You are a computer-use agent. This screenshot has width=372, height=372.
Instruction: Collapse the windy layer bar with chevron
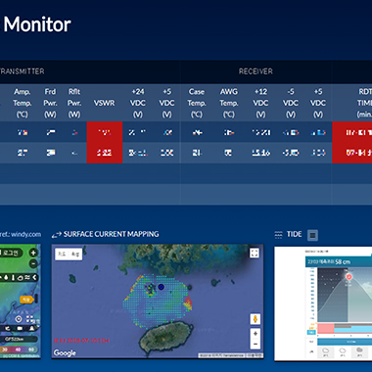click(34, 277)
